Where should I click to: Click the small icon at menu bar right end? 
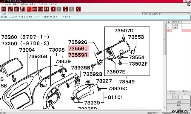189,5
